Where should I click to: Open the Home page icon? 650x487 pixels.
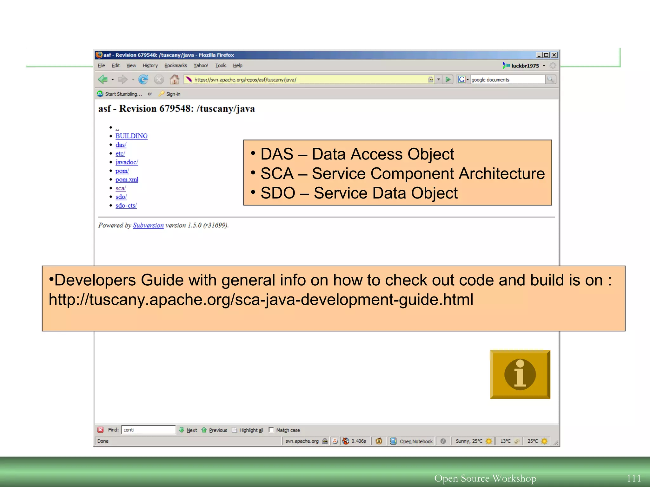point(174,79)
